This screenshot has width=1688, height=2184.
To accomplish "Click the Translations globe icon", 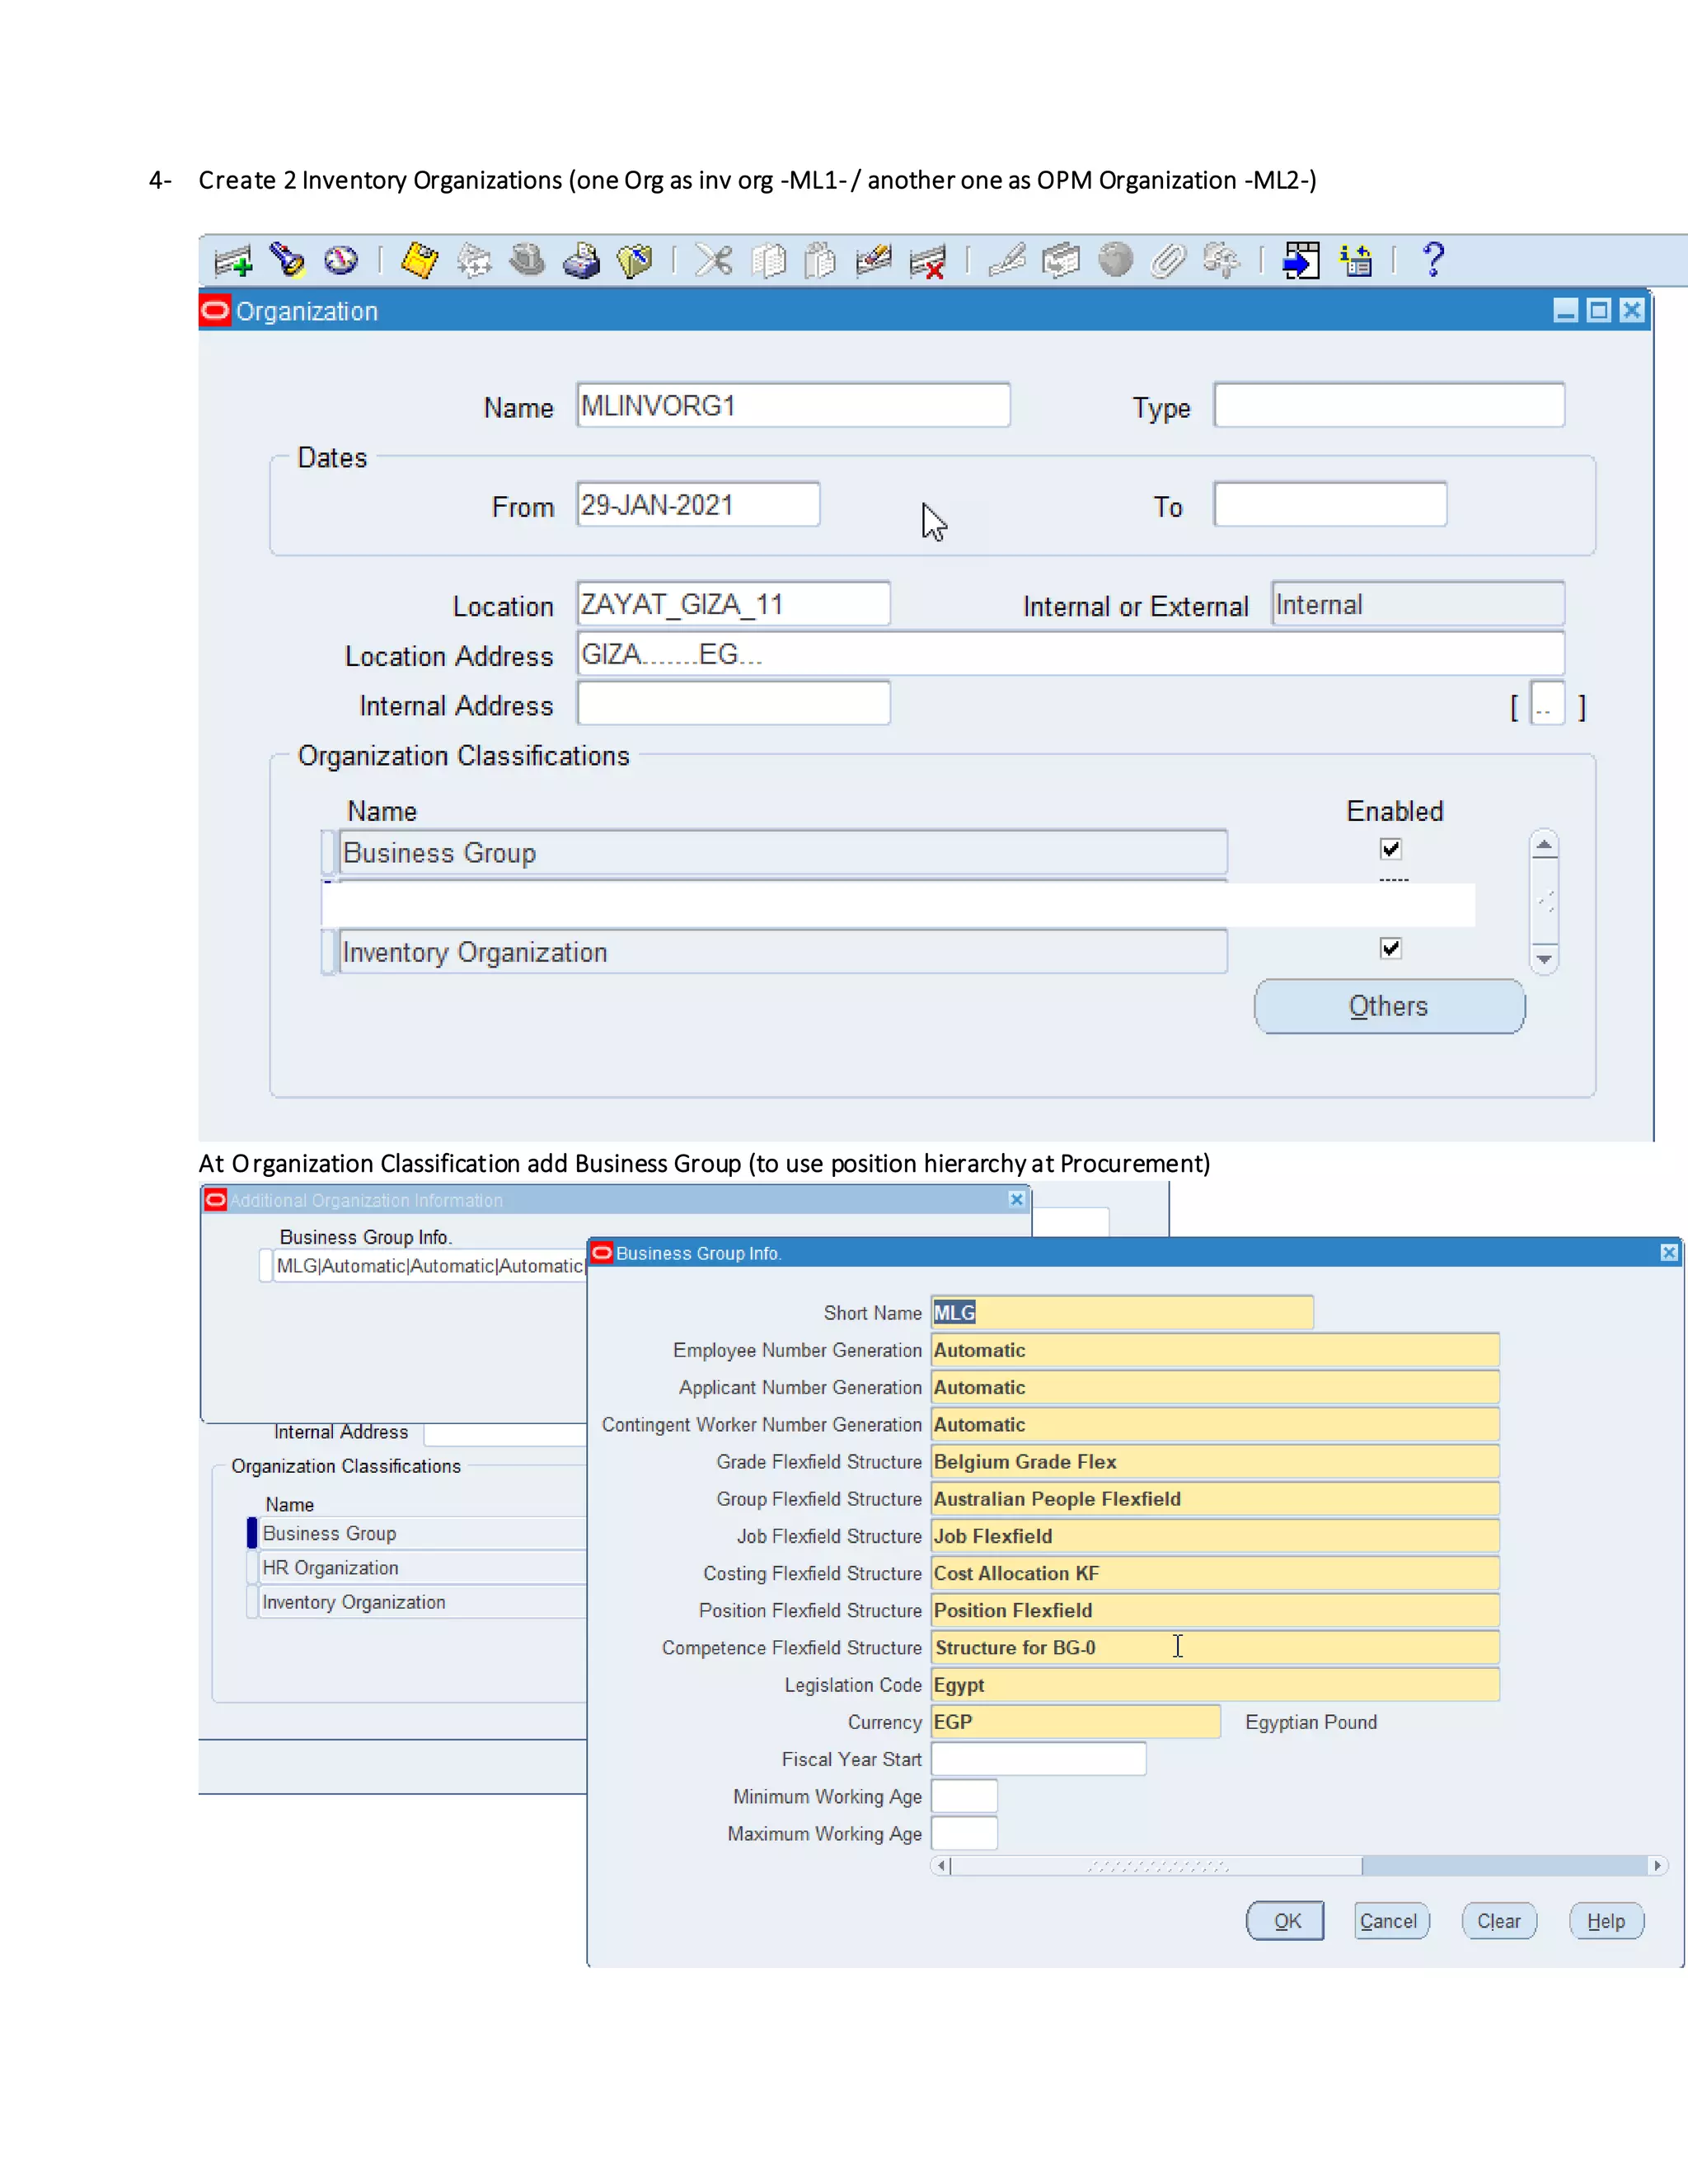I will pos(1115,261).
